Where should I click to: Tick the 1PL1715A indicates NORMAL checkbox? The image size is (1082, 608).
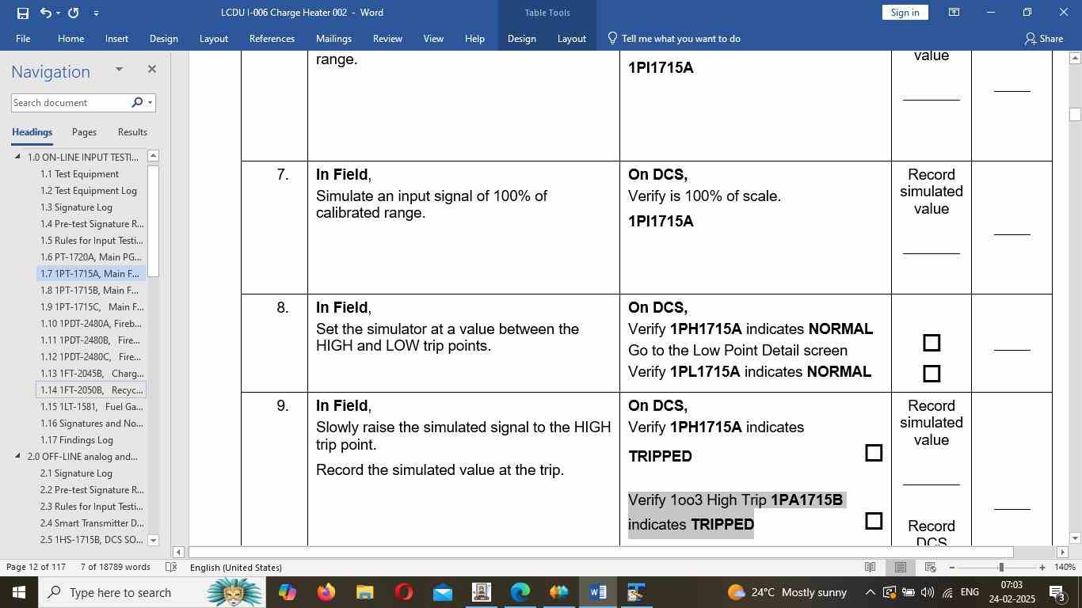pyautogui.click(x=932, y=373)
